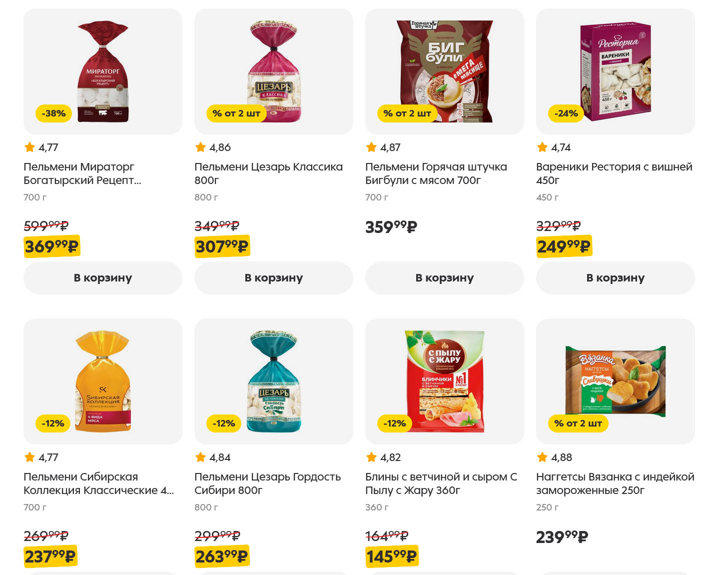Add Бигбули pelmeni to cart
The width and height of the screenshot is (715, 575).
pyautogui.click(x=444, y=278)
